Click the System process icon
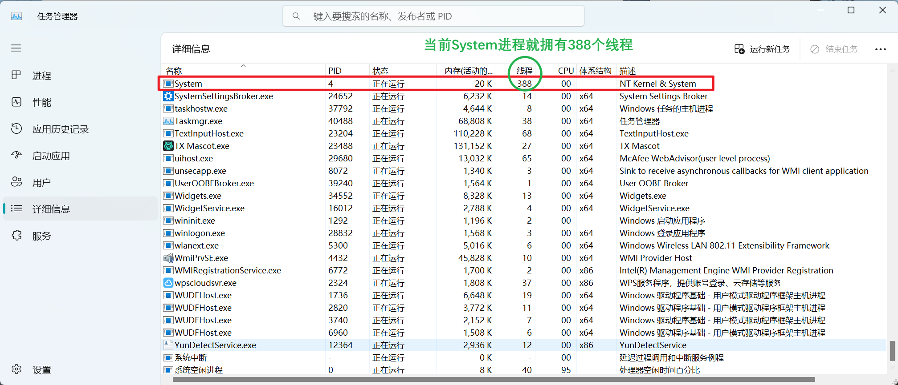This screenshot has height=385, width=898. [x=168, y=84]
